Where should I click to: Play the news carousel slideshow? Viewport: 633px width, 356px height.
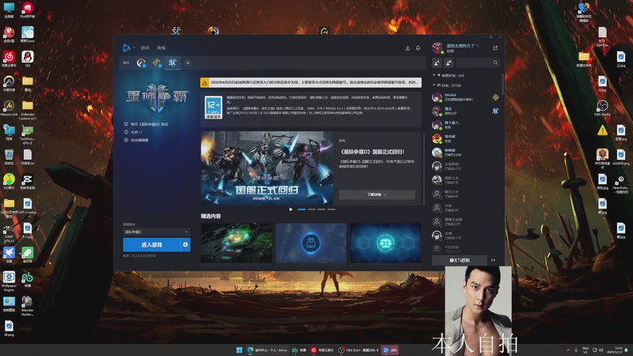click(x=290, y=210)
